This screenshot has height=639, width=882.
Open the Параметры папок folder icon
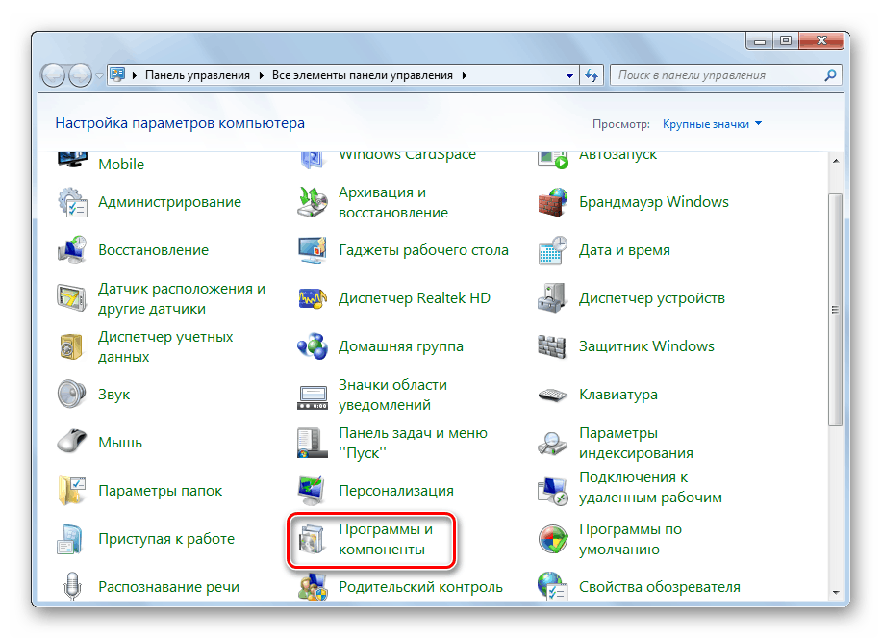coord(72,491)
